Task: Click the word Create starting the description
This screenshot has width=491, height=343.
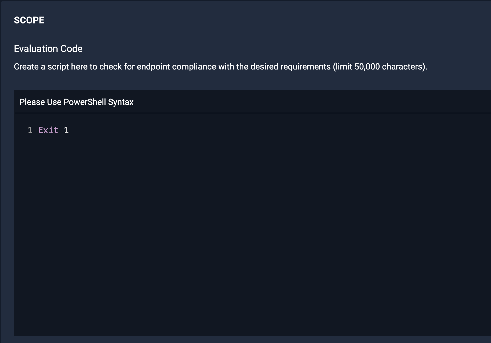Action: 26,67
